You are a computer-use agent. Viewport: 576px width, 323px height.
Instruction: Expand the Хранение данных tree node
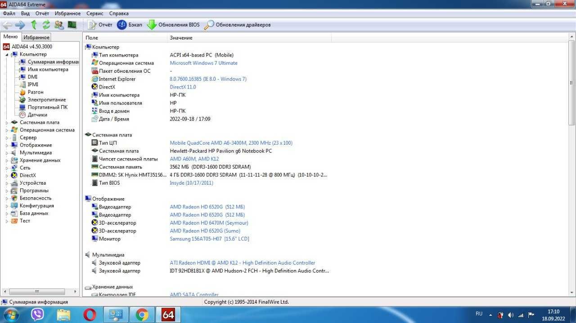[7, 160]
